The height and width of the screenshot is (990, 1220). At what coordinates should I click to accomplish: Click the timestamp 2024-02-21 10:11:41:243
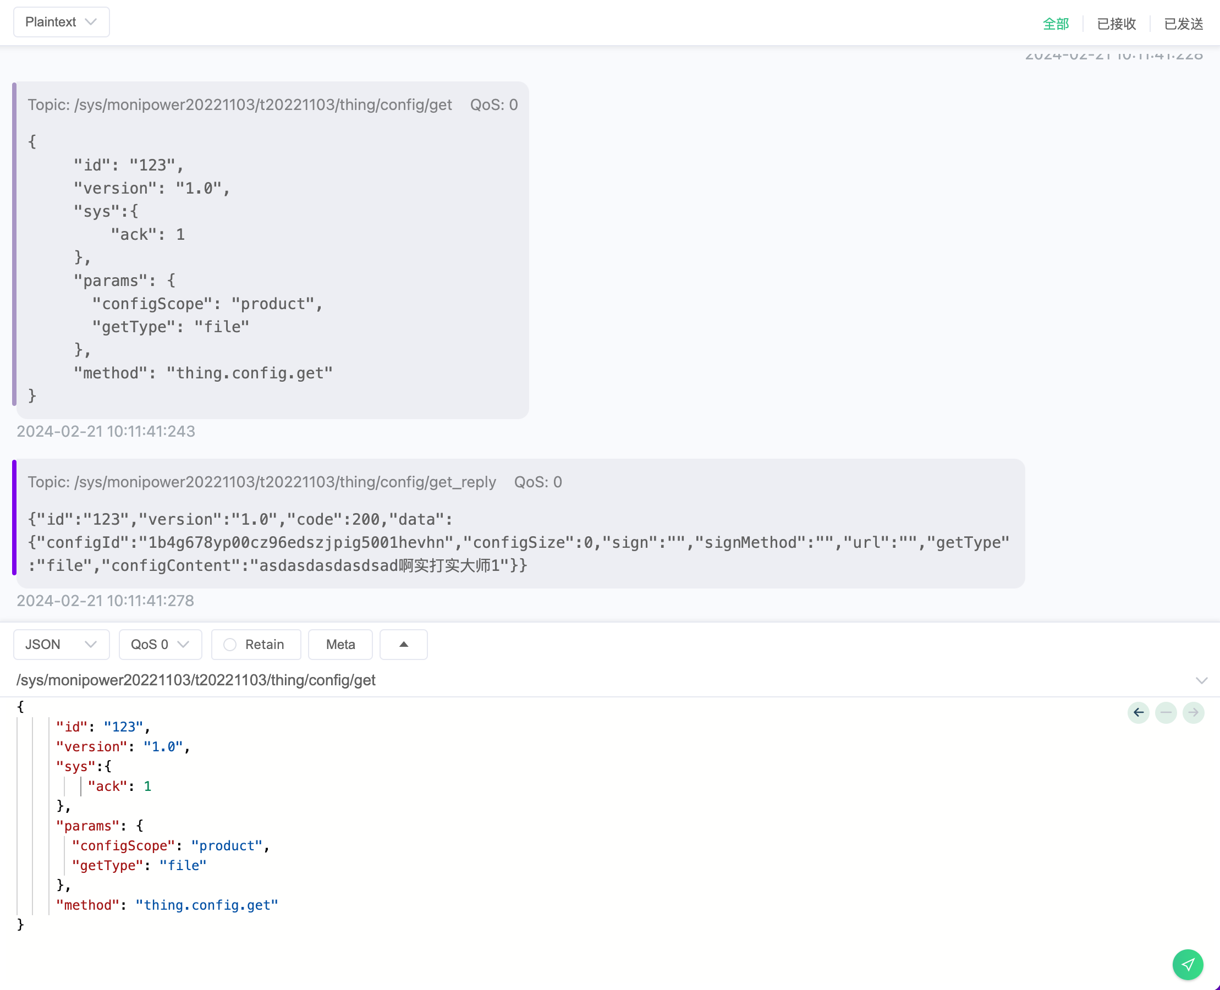(x=106, y=431)
